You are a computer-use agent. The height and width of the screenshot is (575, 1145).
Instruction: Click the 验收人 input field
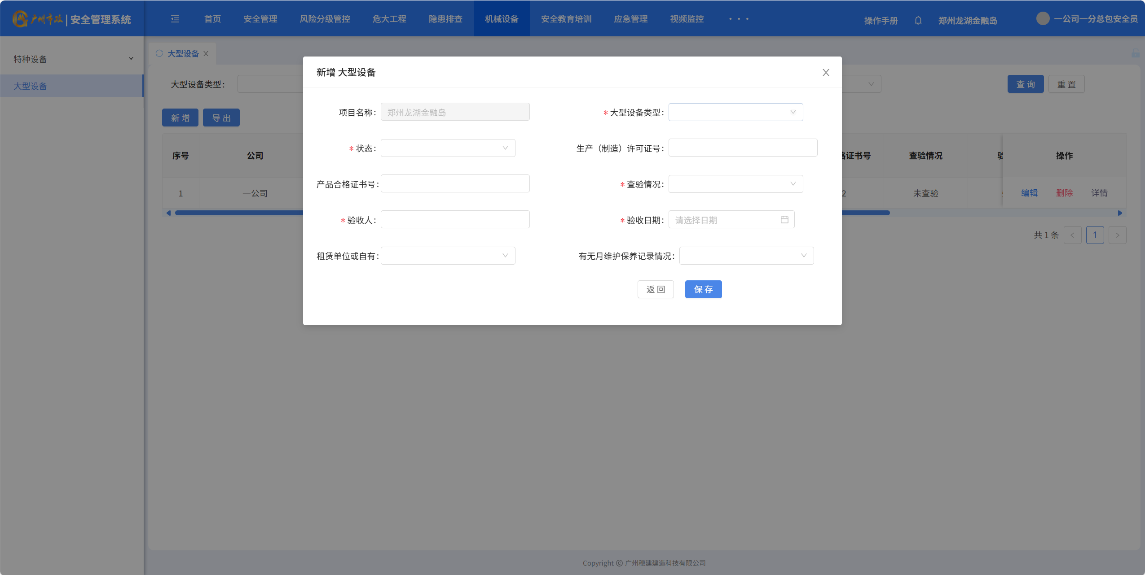coord(455,220)
